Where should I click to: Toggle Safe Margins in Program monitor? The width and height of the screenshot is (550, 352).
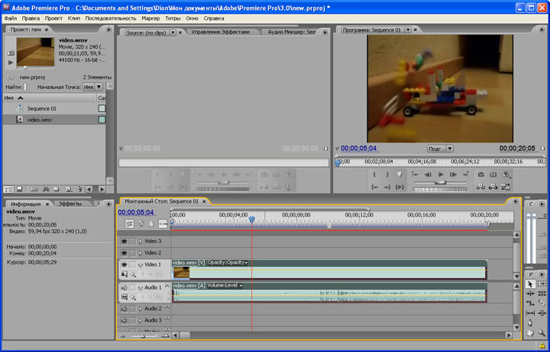[493, 174]
